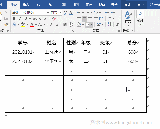The width and height of the screenshot is (160, 129).
Task: Toggle Underline formatting
Action: tap(26, 19)
